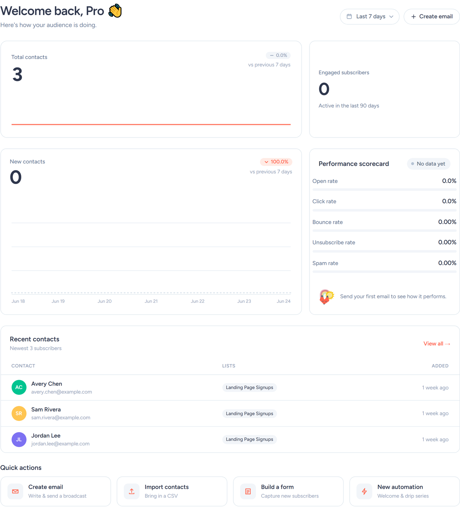This screenshot has width=460, height=523.
Task: Click the waving hand emoji
Action: pos(115,11)
